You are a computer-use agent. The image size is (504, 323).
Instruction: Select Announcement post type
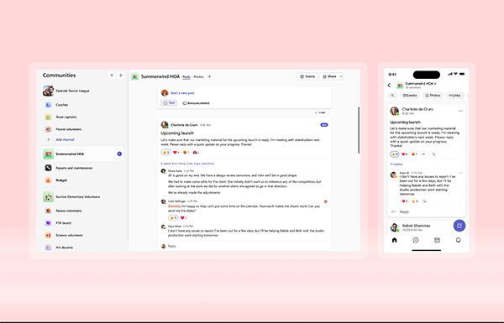tap(196, 103)
